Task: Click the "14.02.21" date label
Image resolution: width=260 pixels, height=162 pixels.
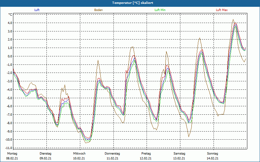Action: pos(213,158)
